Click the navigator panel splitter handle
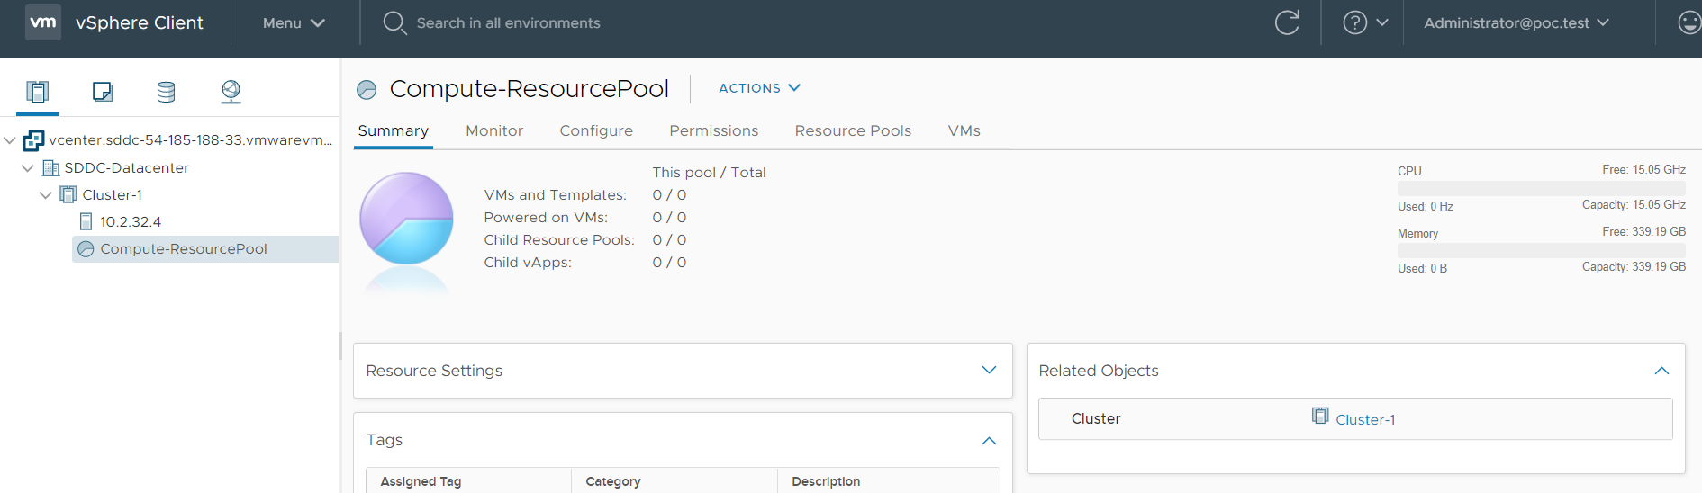 pyautogui.click(x=340, y=345)
